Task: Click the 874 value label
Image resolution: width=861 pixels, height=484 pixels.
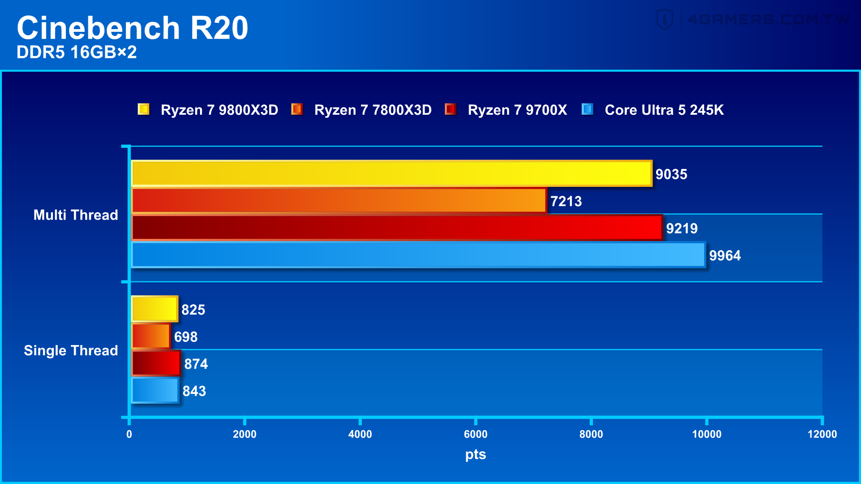Action: (196, 364)
